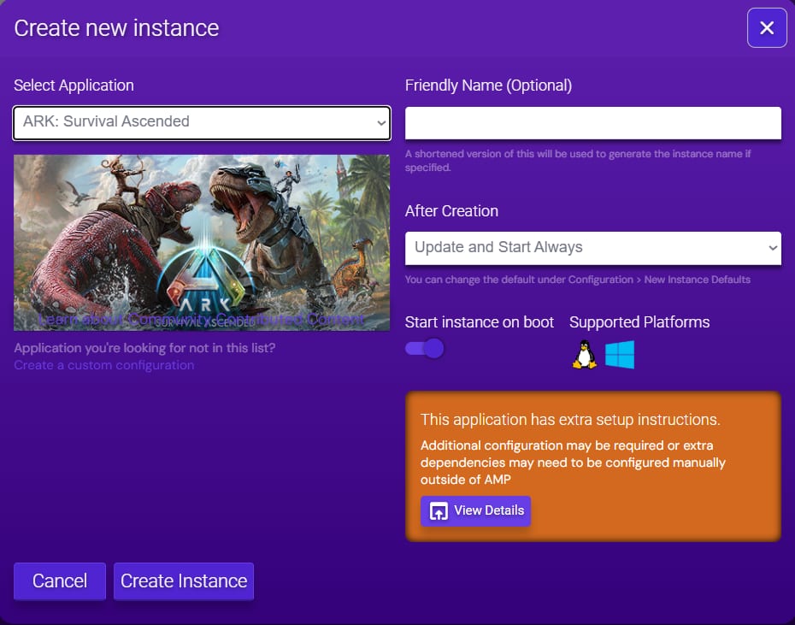The height and width of the screenshot is (625, 795).
Task: Open the Select Application dropdown
Action: pos(202,122)
